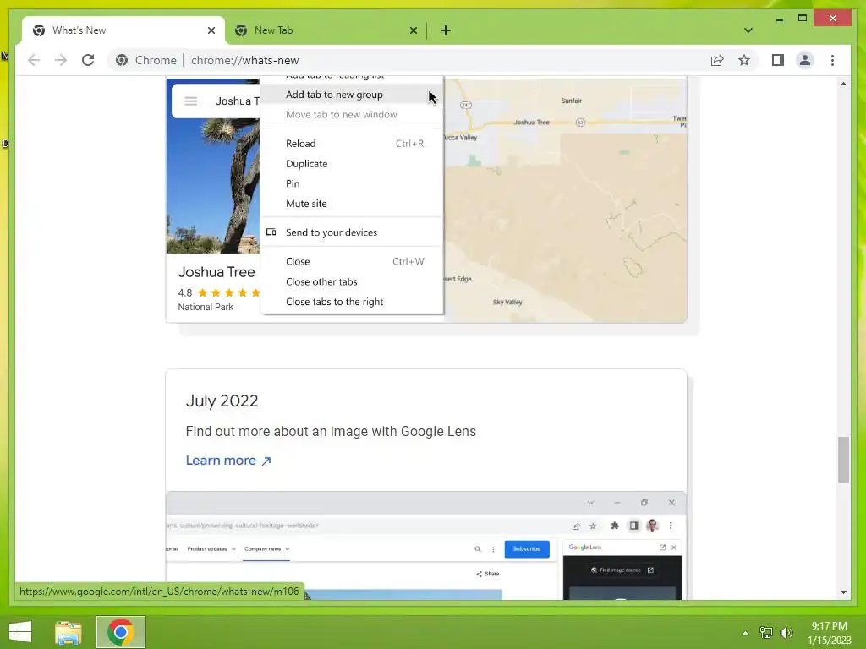Click the network tray icon
Screen dimensions: 866x649
point(766,633)
